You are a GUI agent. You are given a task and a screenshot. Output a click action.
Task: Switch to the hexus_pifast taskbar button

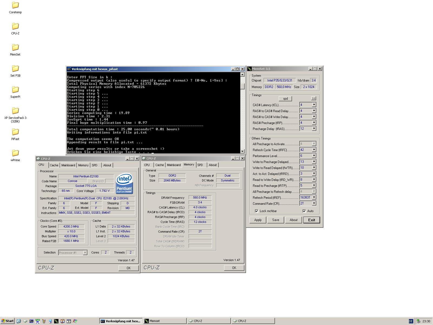[121, 321]
